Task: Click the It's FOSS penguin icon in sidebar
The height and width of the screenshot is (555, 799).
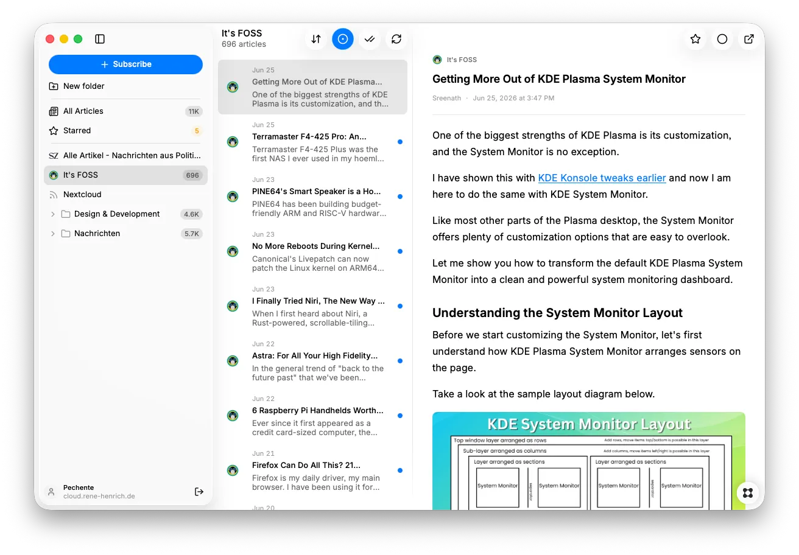Action: pos(54,175)
